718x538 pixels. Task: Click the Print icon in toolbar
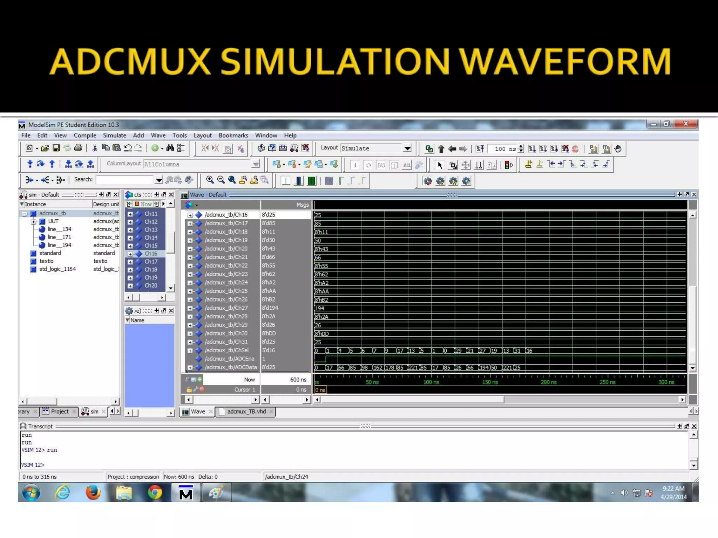[78, 148]
